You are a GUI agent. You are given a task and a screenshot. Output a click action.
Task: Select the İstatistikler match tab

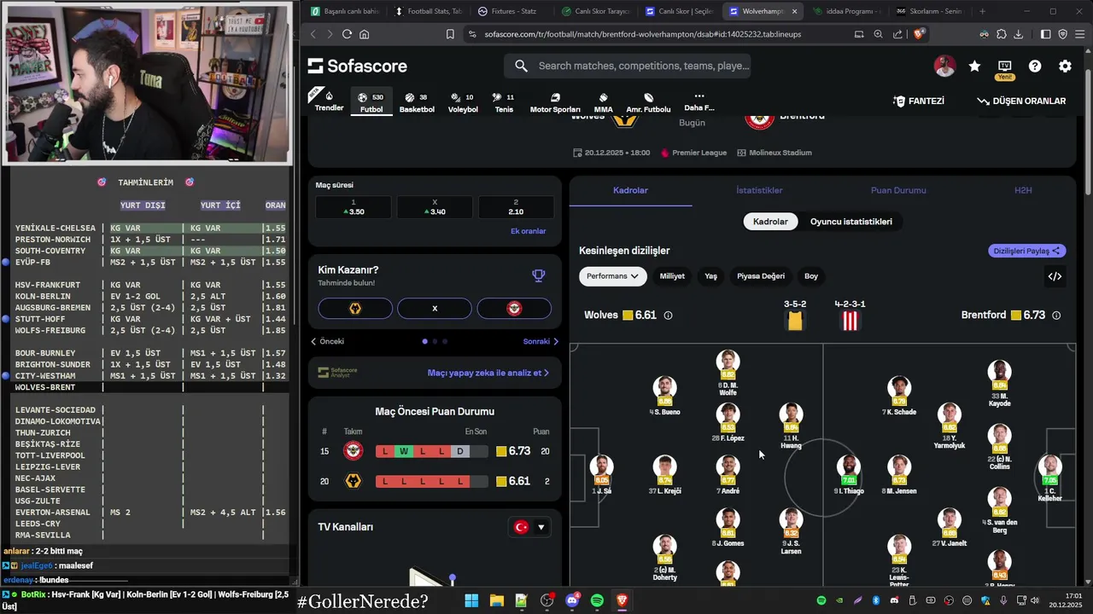point(759,190)
